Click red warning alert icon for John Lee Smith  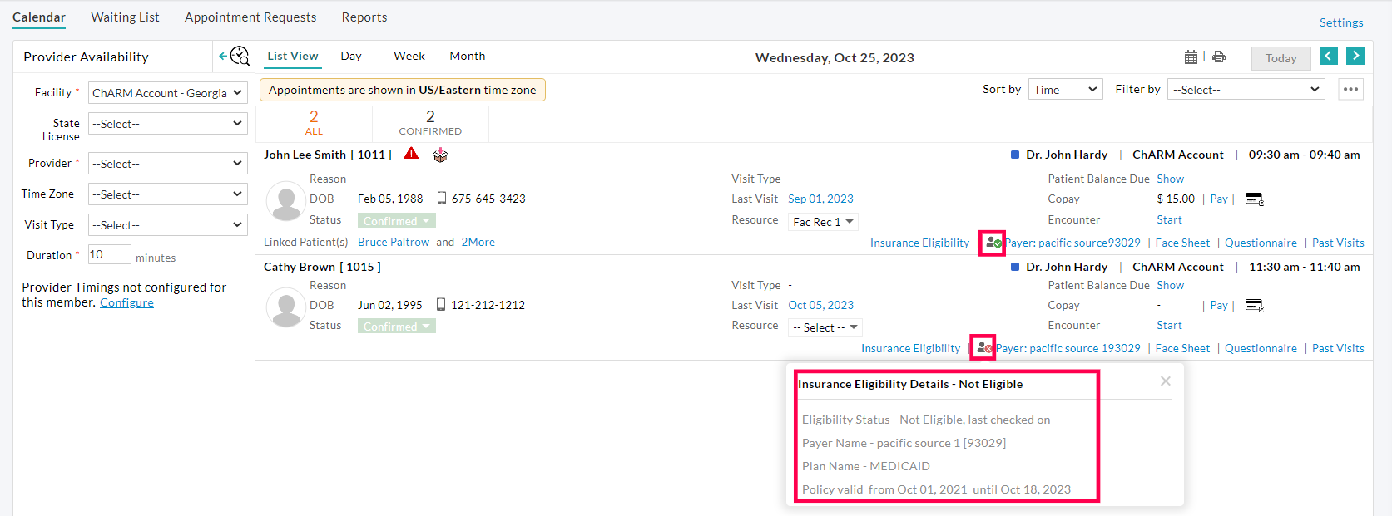(411, 154)
